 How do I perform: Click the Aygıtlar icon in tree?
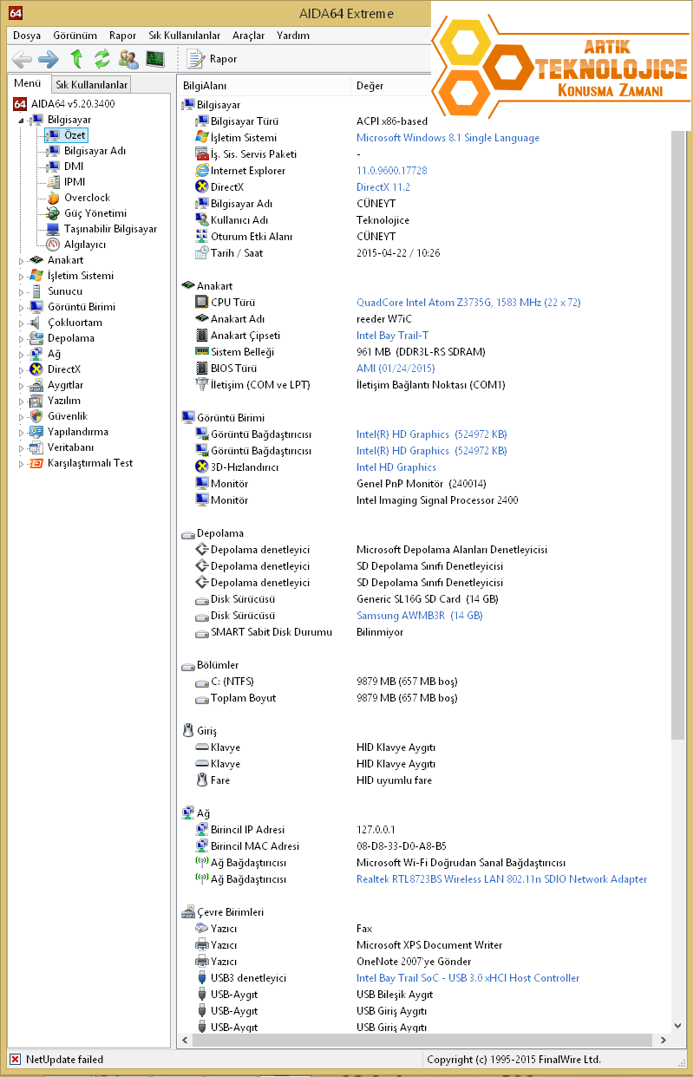pyautogui.click(x=36, y=385)
